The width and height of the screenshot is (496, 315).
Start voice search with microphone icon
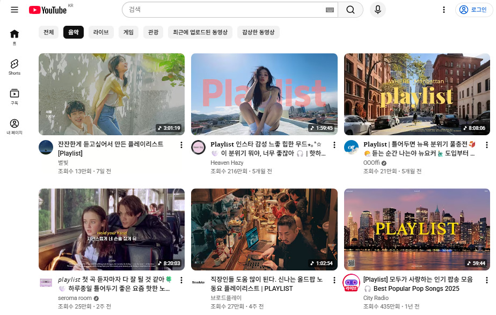point(378,10)
